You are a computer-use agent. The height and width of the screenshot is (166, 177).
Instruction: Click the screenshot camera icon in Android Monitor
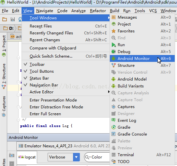12,155
